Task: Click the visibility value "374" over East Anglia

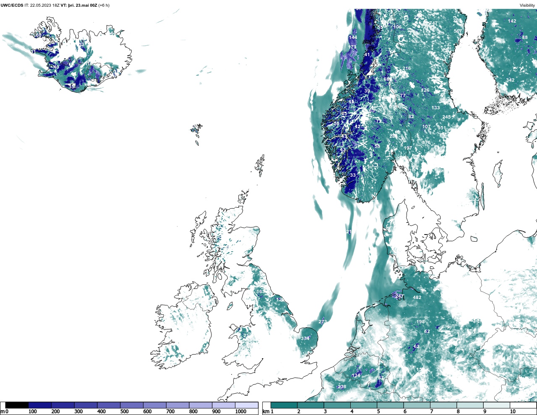Action: point(305,338)
